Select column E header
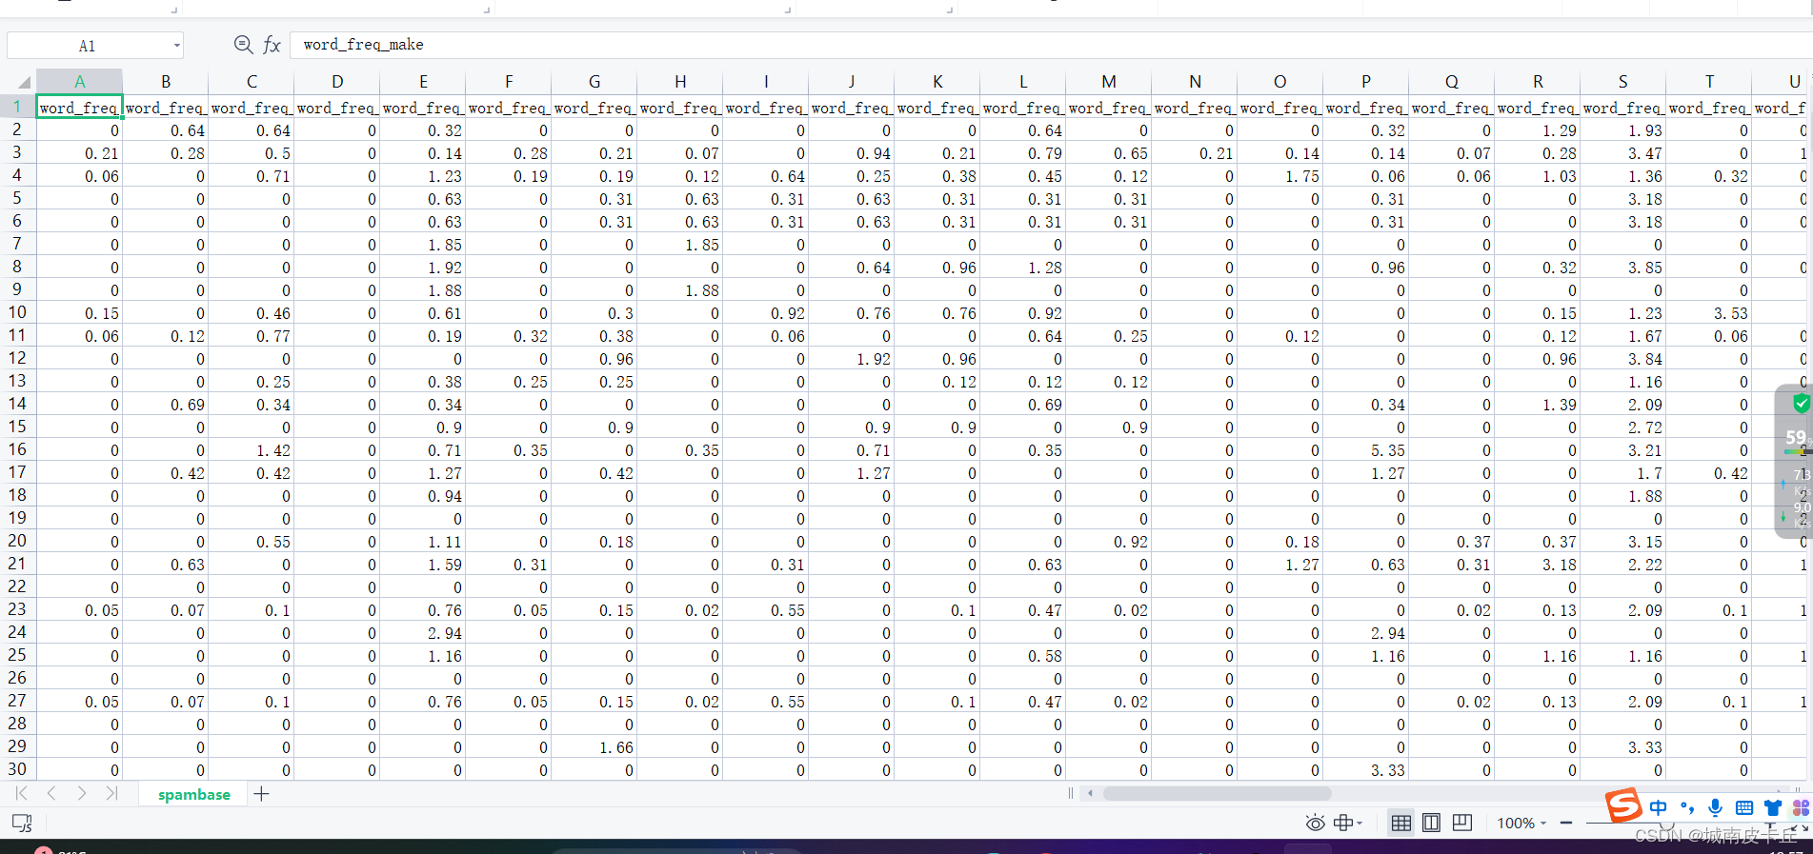The image size is (1813, 854). click(x=423, y=82)
